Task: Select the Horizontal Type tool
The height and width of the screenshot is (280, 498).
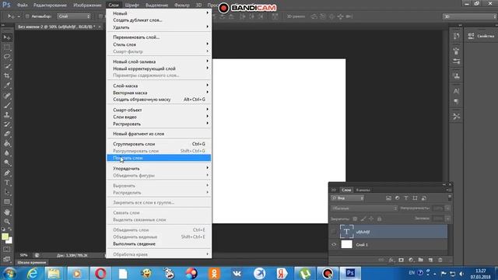Action: click(x=7, y=183)
